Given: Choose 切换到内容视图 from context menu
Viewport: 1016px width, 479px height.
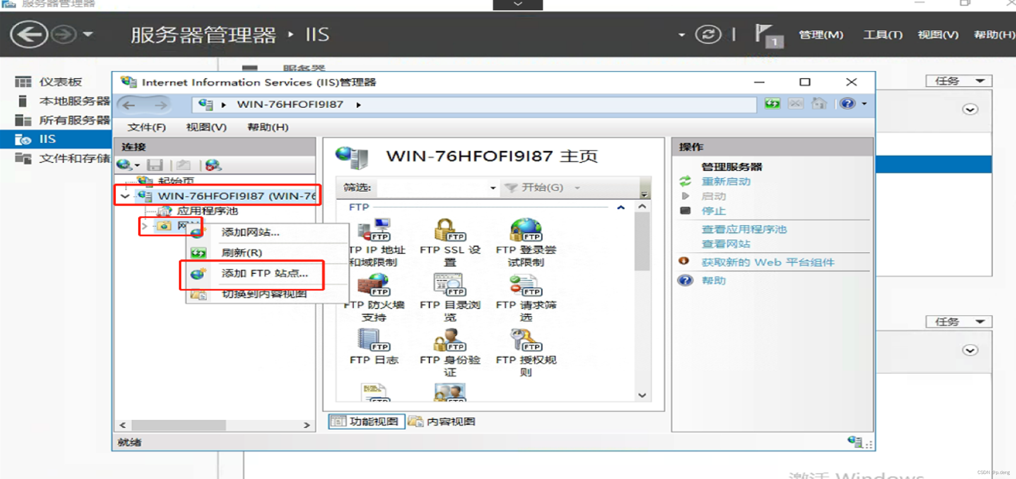Looking at the screenshot, I should tap(268, 294).
